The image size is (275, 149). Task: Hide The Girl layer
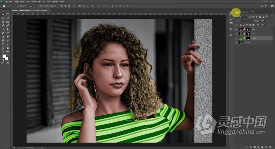click(x=236, y=43)
